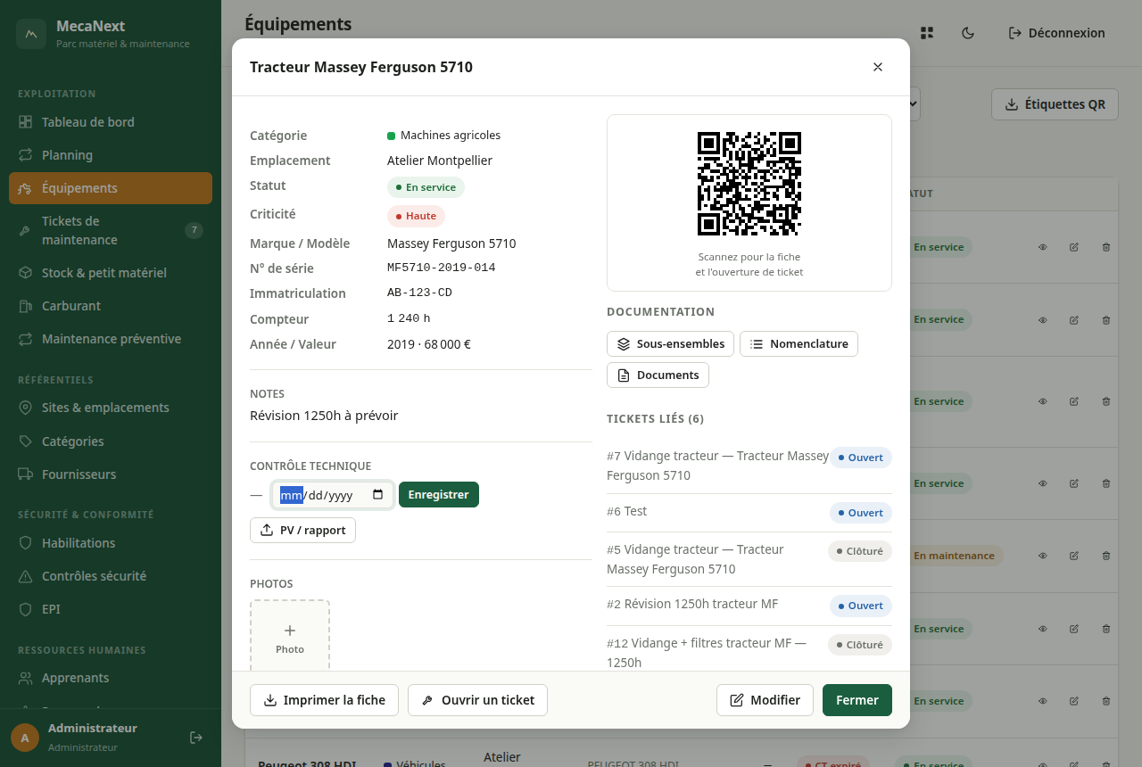Screen dimensions: 1142x767
Task: Click the Sites & emplacements pin icon
Action: coord(25,408)
